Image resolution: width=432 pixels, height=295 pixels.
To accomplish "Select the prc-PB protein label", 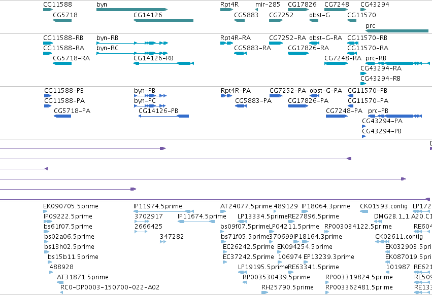I will click(378, 111).
